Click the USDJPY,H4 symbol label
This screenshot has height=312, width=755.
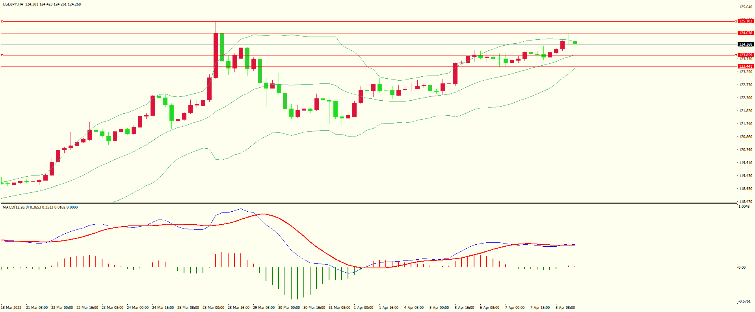[13, 4]
